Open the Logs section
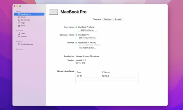Image resolution: width=183 pixels, height=110 pixels. point(23,23)
